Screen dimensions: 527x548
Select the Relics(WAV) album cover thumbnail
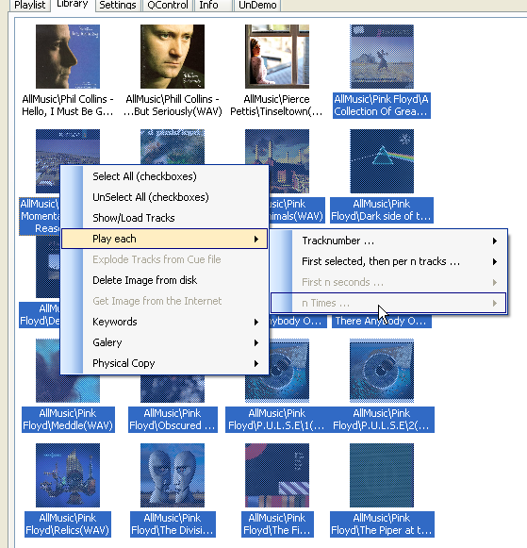[x=68, y=475]
